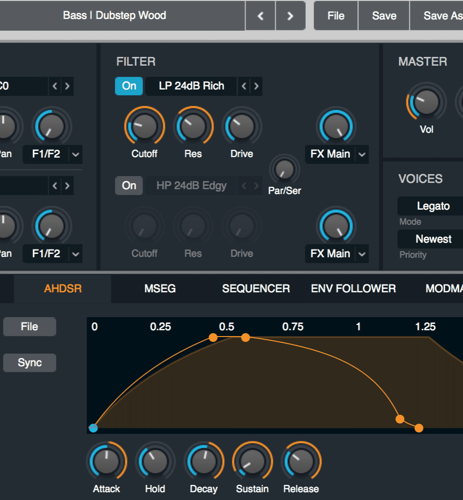Click the left arrow beside the C0 field
This screenshot has height=500, width=463.
[55, 86]
